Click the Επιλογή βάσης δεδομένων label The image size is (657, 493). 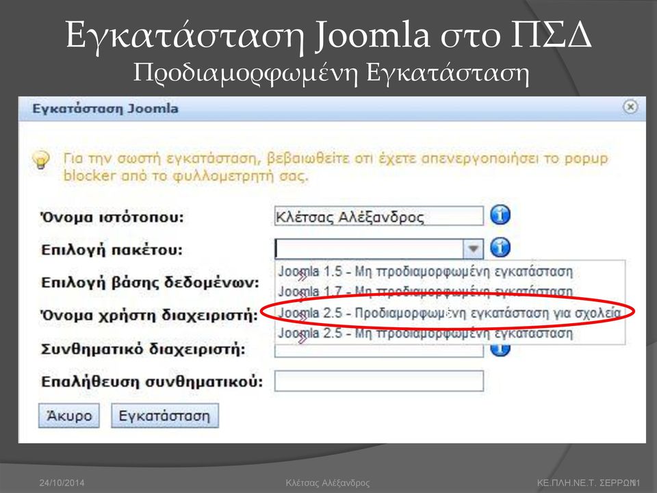150,283
